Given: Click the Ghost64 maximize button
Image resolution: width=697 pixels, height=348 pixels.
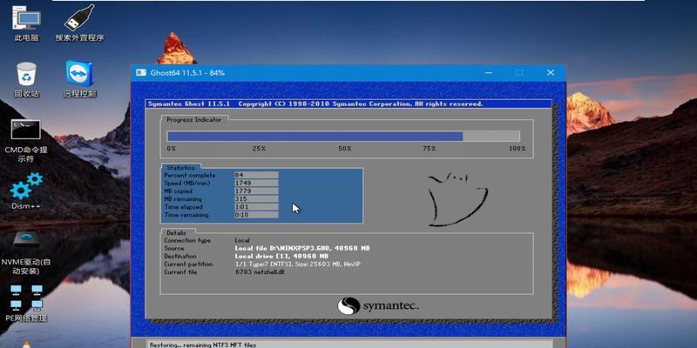Looking at the screenshot, I should pyautogui.click(x=519, y=72).
